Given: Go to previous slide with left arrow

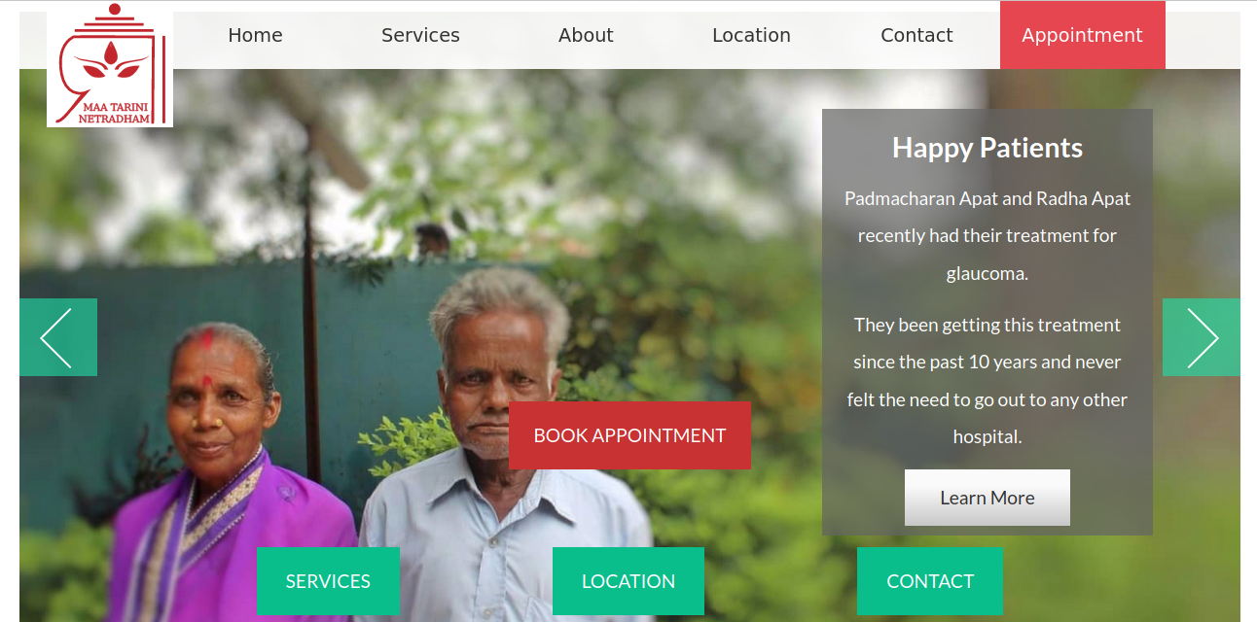Looking at the screenshot, I should [x=58, y=337].
